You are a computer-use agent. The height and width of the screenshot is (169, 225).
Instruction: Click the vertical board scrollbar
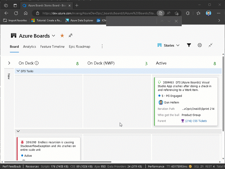point(223,93)
